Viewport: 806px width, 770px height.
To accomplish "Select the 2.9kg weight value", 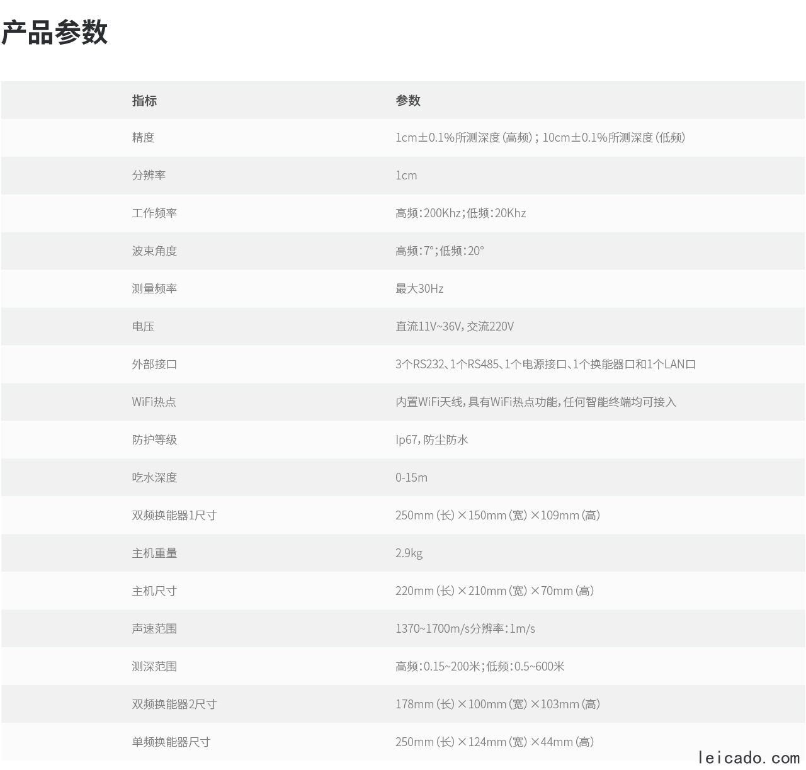I will point(409,553).
